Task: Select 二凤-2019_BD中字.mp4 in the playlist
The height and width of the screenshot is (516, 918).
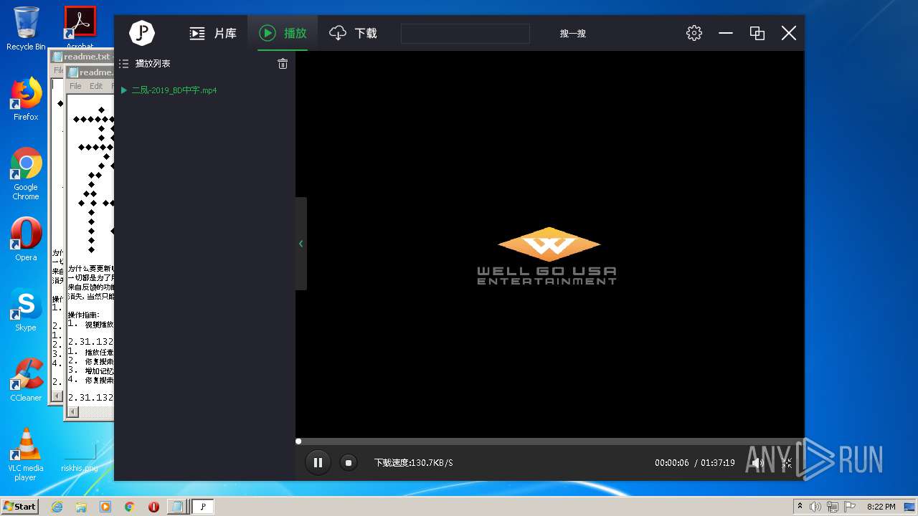Action: (x=174, y=90)
